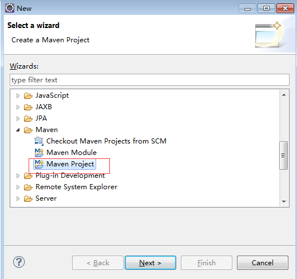Click the Eclipse icon in title bar
Image resolution: width=297 pixels, height=279 pixels.
tap(10, 8)
